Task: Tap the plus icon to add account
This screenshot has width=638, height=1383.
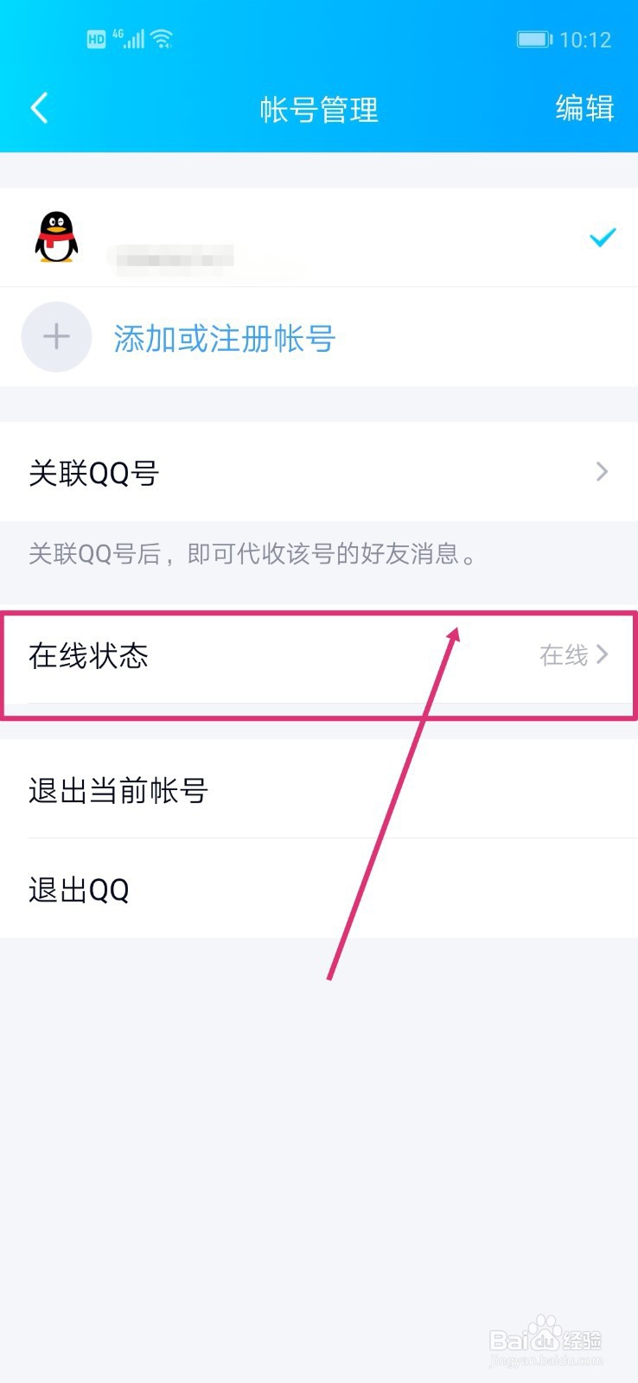Action: click(x=55, y=336)
